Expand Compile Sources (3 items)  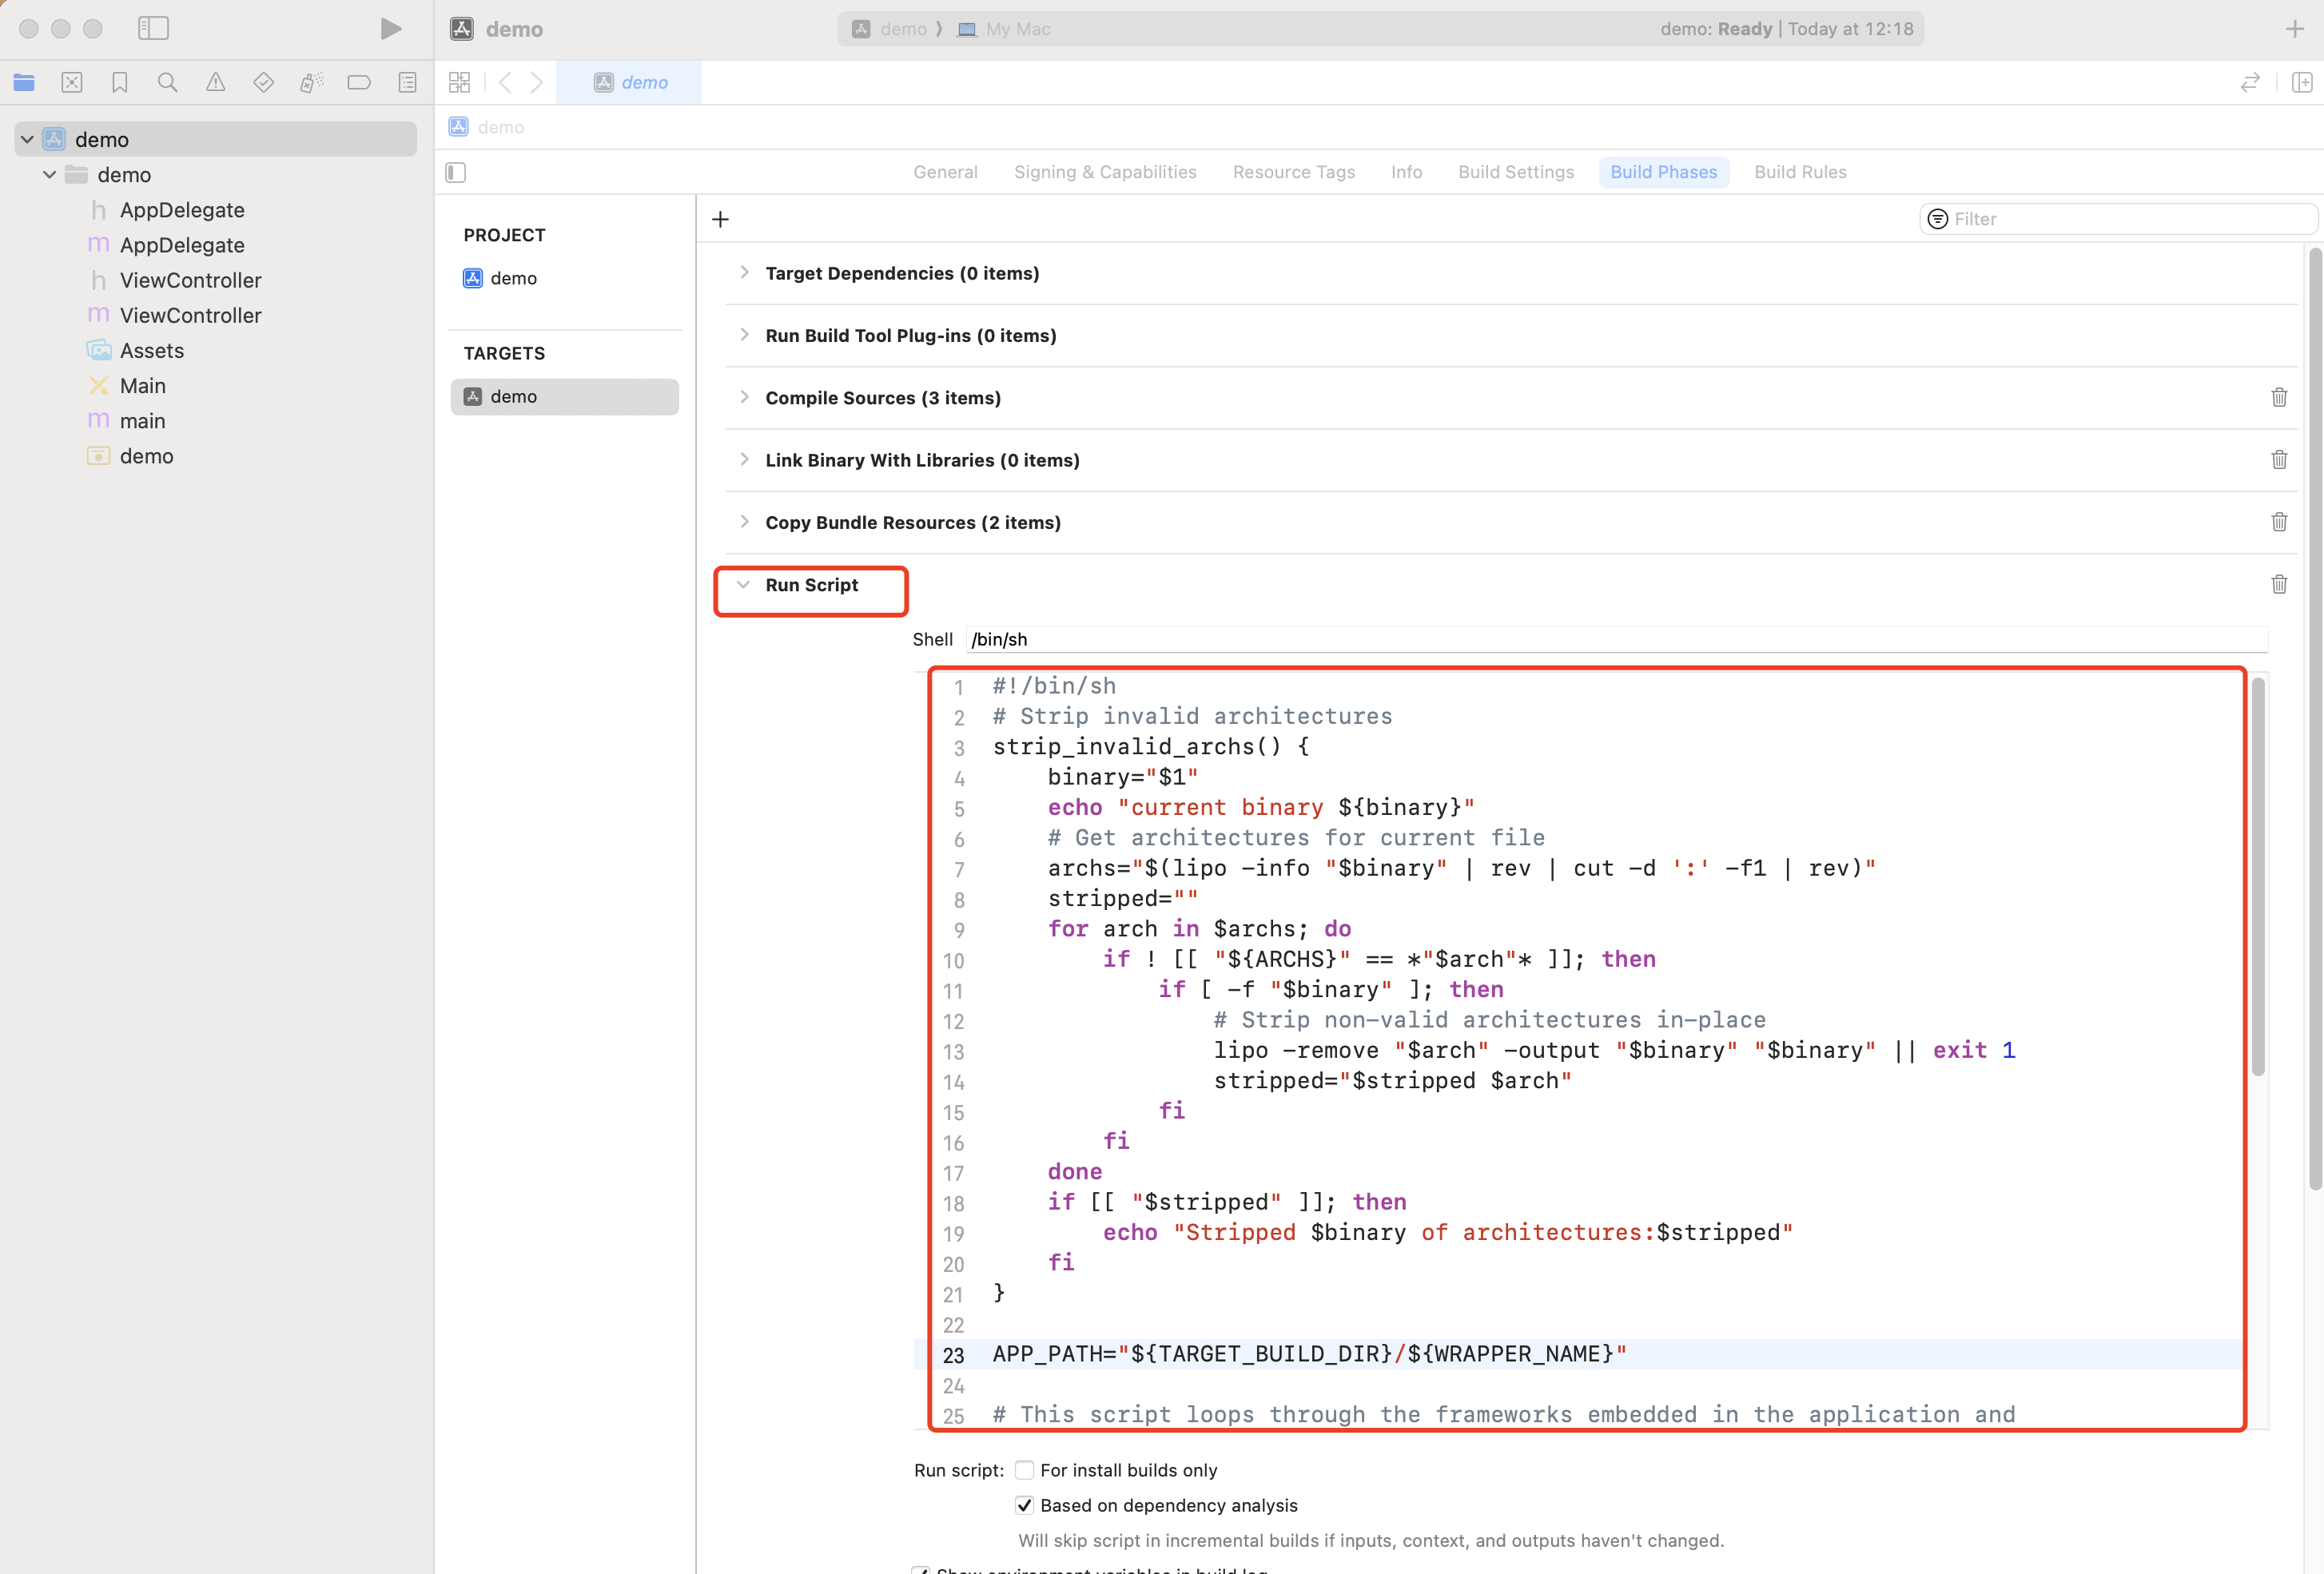pyautogui.click(x=744, y=397)
